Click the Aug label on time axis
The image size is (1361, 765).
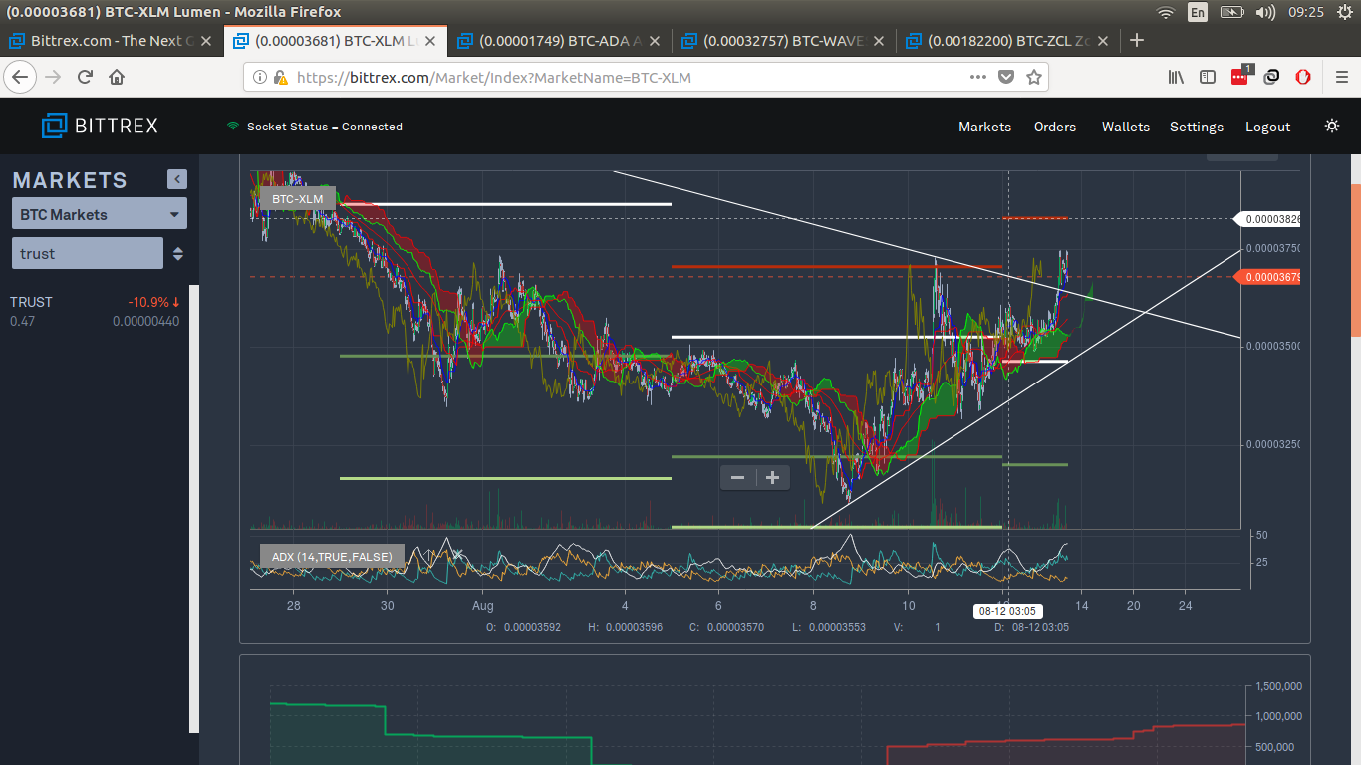click(x=483, y=605)
